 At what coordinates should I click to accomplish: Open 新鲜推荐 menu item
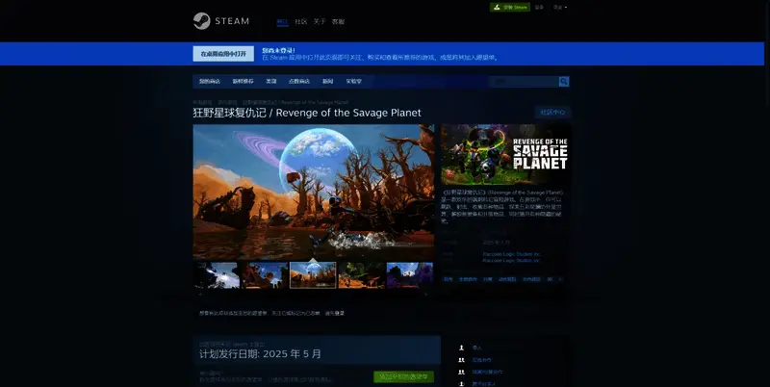(244, 82)
